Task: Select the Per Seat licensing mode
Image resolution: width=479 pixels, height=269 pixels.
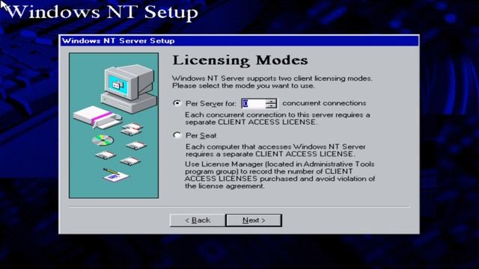Action: [177, 135]
